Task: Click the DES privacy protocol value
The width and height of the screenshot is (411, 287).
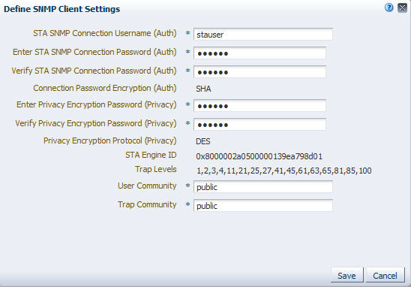Action: (203, 141)
